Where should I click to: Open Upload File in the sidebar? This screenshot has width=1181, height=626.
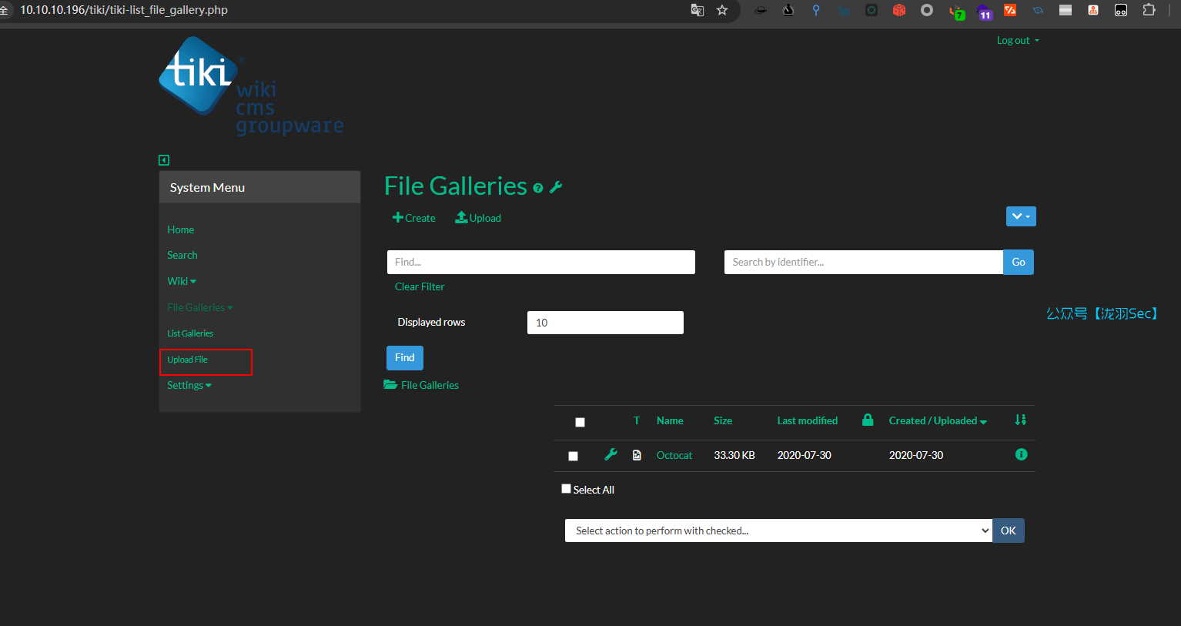188,360
